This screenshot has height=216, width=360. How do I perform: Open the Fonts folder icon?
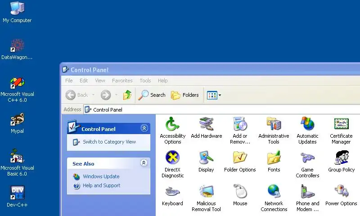click(x=274, y=162)
